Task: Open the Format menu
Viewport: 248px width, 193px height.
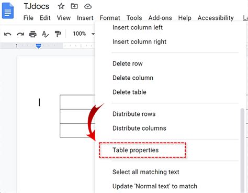Action: pos(110,18)
